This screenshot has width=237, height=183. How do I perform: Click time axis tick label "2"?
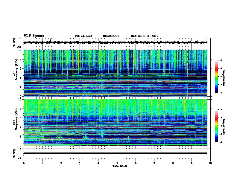click(x=61, y=163)
